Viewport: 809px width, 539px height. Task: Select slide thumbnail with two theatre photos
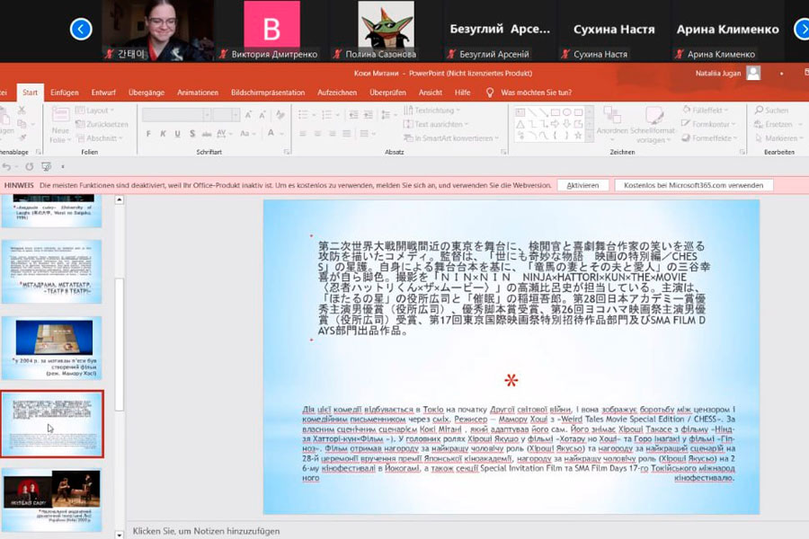point(52,499)
